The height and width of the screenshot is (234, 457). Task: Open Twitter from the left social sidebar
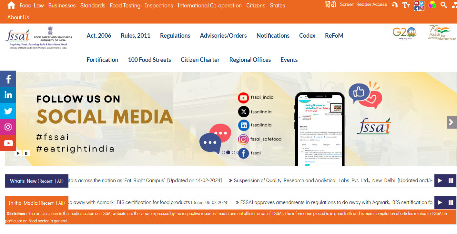point(8,111)
